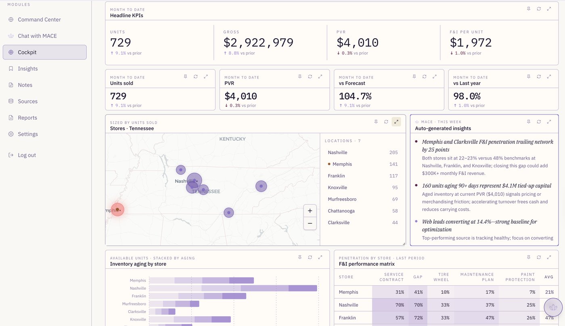Pin the vs Last year card
The image size is (565, 326).
(x=529, y=77)
